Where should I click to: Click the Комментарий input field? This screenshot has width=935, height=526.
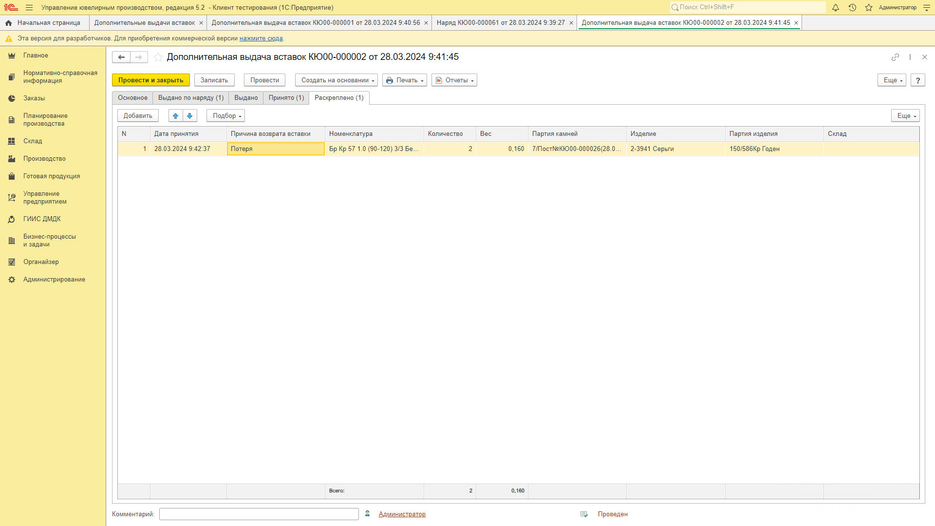[x=259, y=514]
